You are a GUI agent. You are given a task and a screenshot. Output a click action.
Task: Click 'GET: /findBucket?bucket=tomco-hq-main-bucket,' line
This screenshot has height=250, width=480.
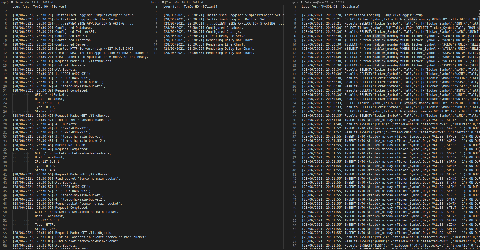[77, 212]
